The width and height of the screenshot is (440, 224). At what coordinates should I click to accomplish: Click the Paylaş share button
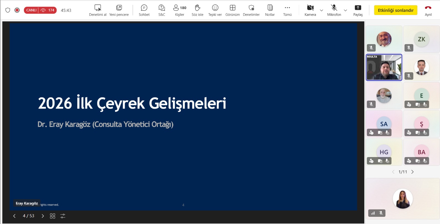358,10
